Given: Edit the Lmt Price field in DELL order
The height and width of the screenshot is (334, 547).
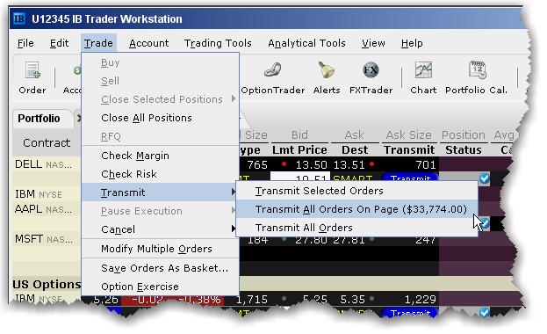Looking at the screenshot, I should click(300, 178).
